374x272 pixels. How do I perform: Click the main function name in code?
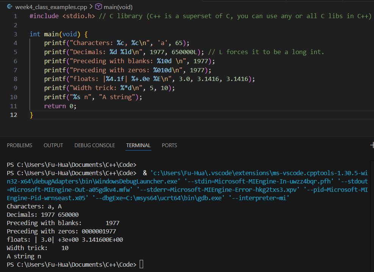pyautogui.click(x=51, y=34)
